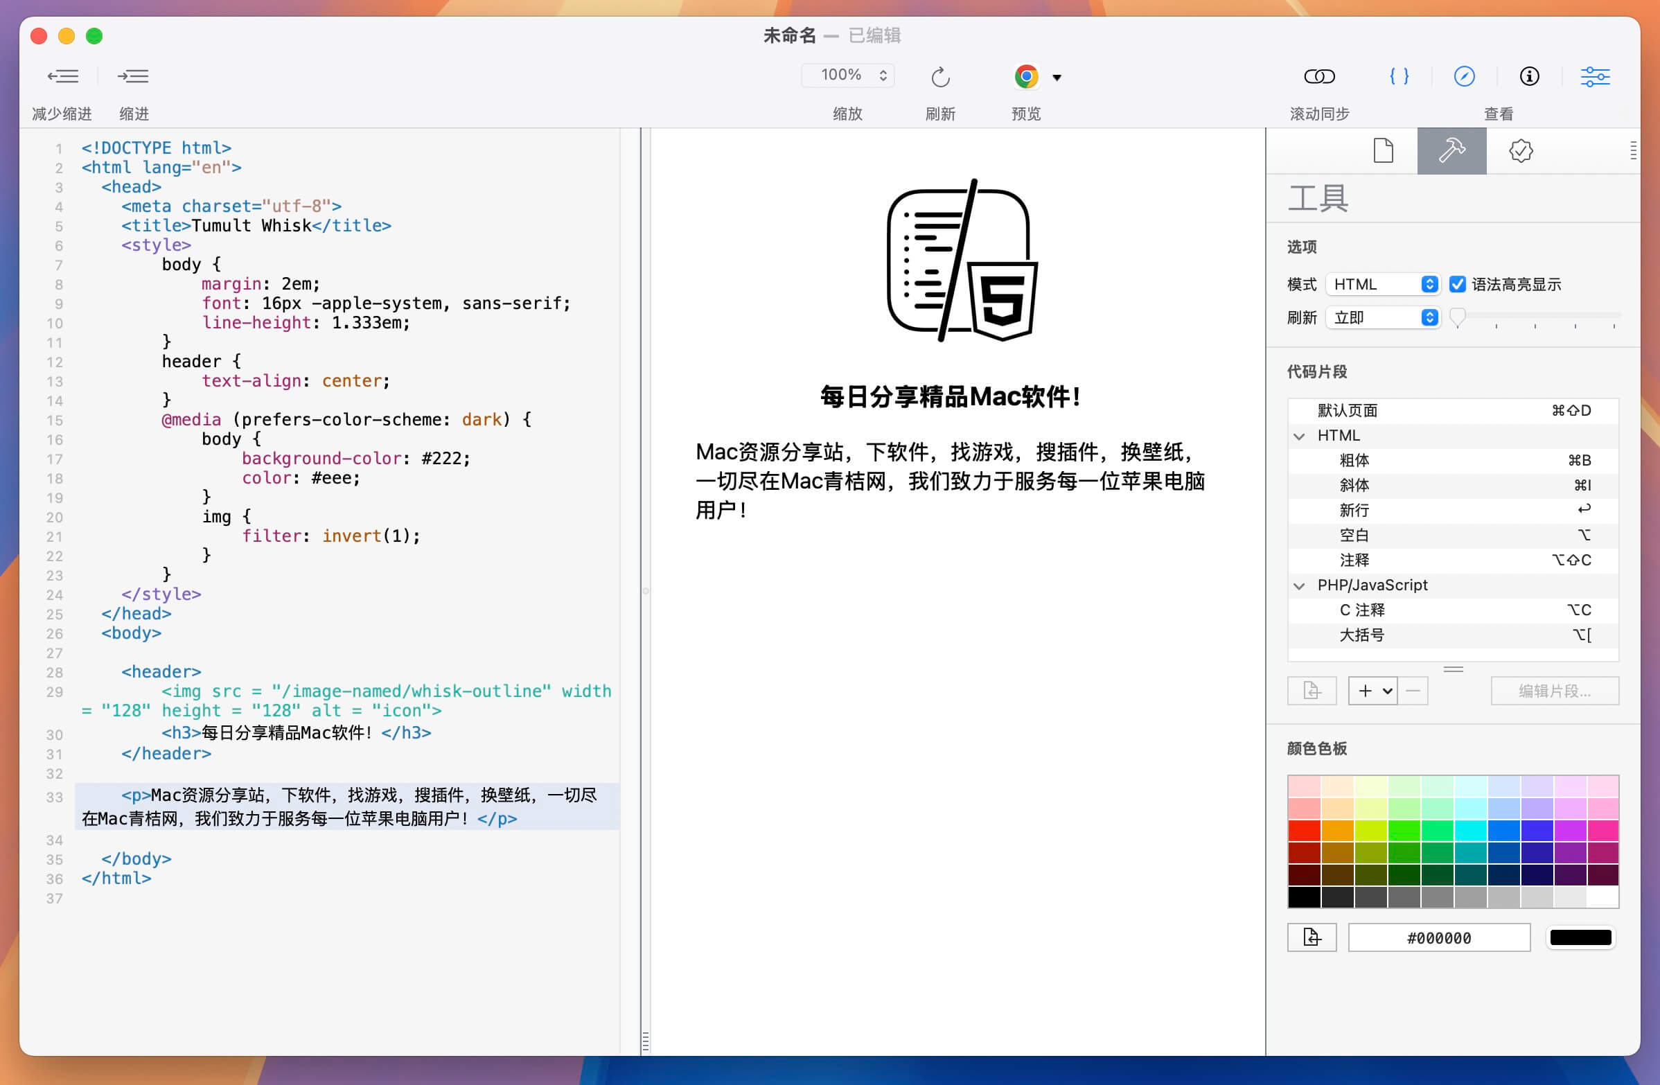Viewport: 1660px width, 1085px height.
Task: Show code view with braces icon
Action: (1399, 76)
